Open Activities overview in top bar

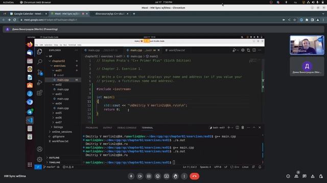pyautogui.click(x=8, y=2)
